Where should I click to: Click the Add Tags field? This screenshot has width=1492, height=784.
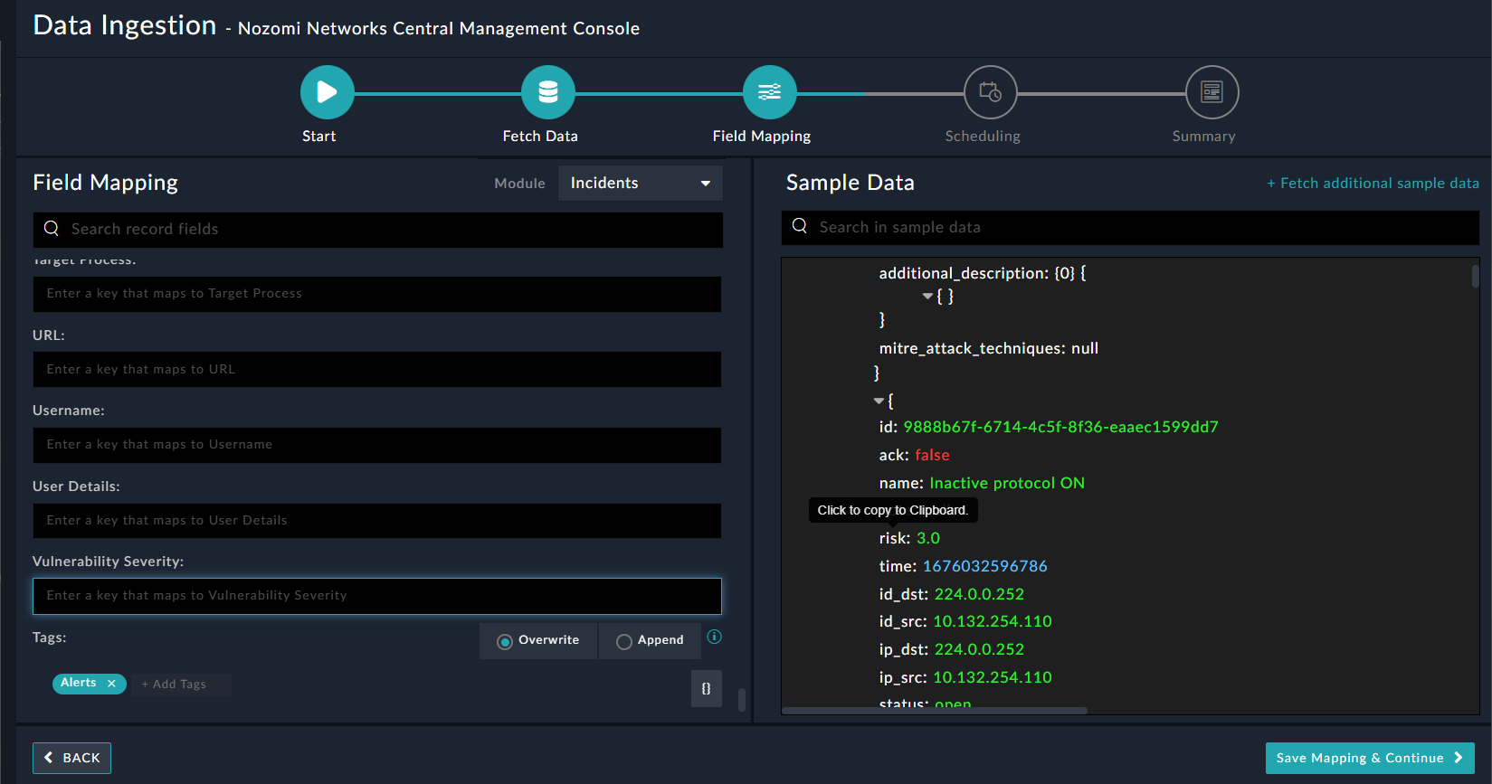point(180,685)
